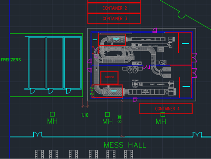This screenshot has width=211, height=159.
Task: Select the 1.10 dimension text
Action: click(x=85, y=115)
